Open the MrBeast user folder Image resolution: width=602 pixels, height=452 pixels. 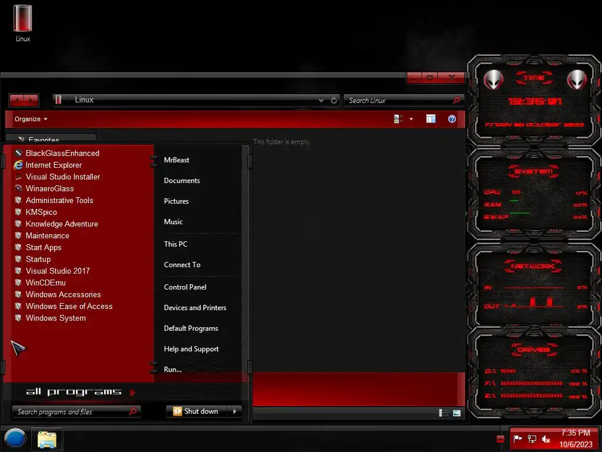(176, 160)
